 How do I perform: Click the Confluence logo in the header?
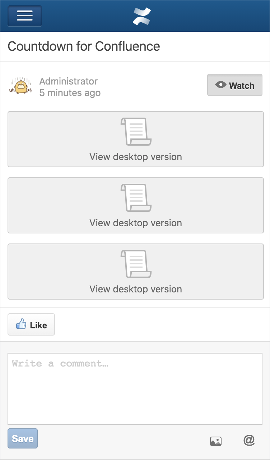(142, 17)
